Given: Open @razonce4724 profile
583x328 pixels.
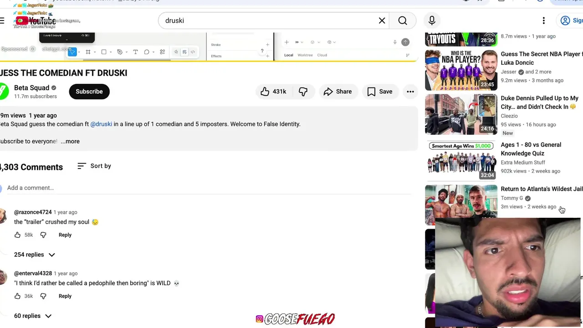Looking at the screenshot, I should 33,212.
